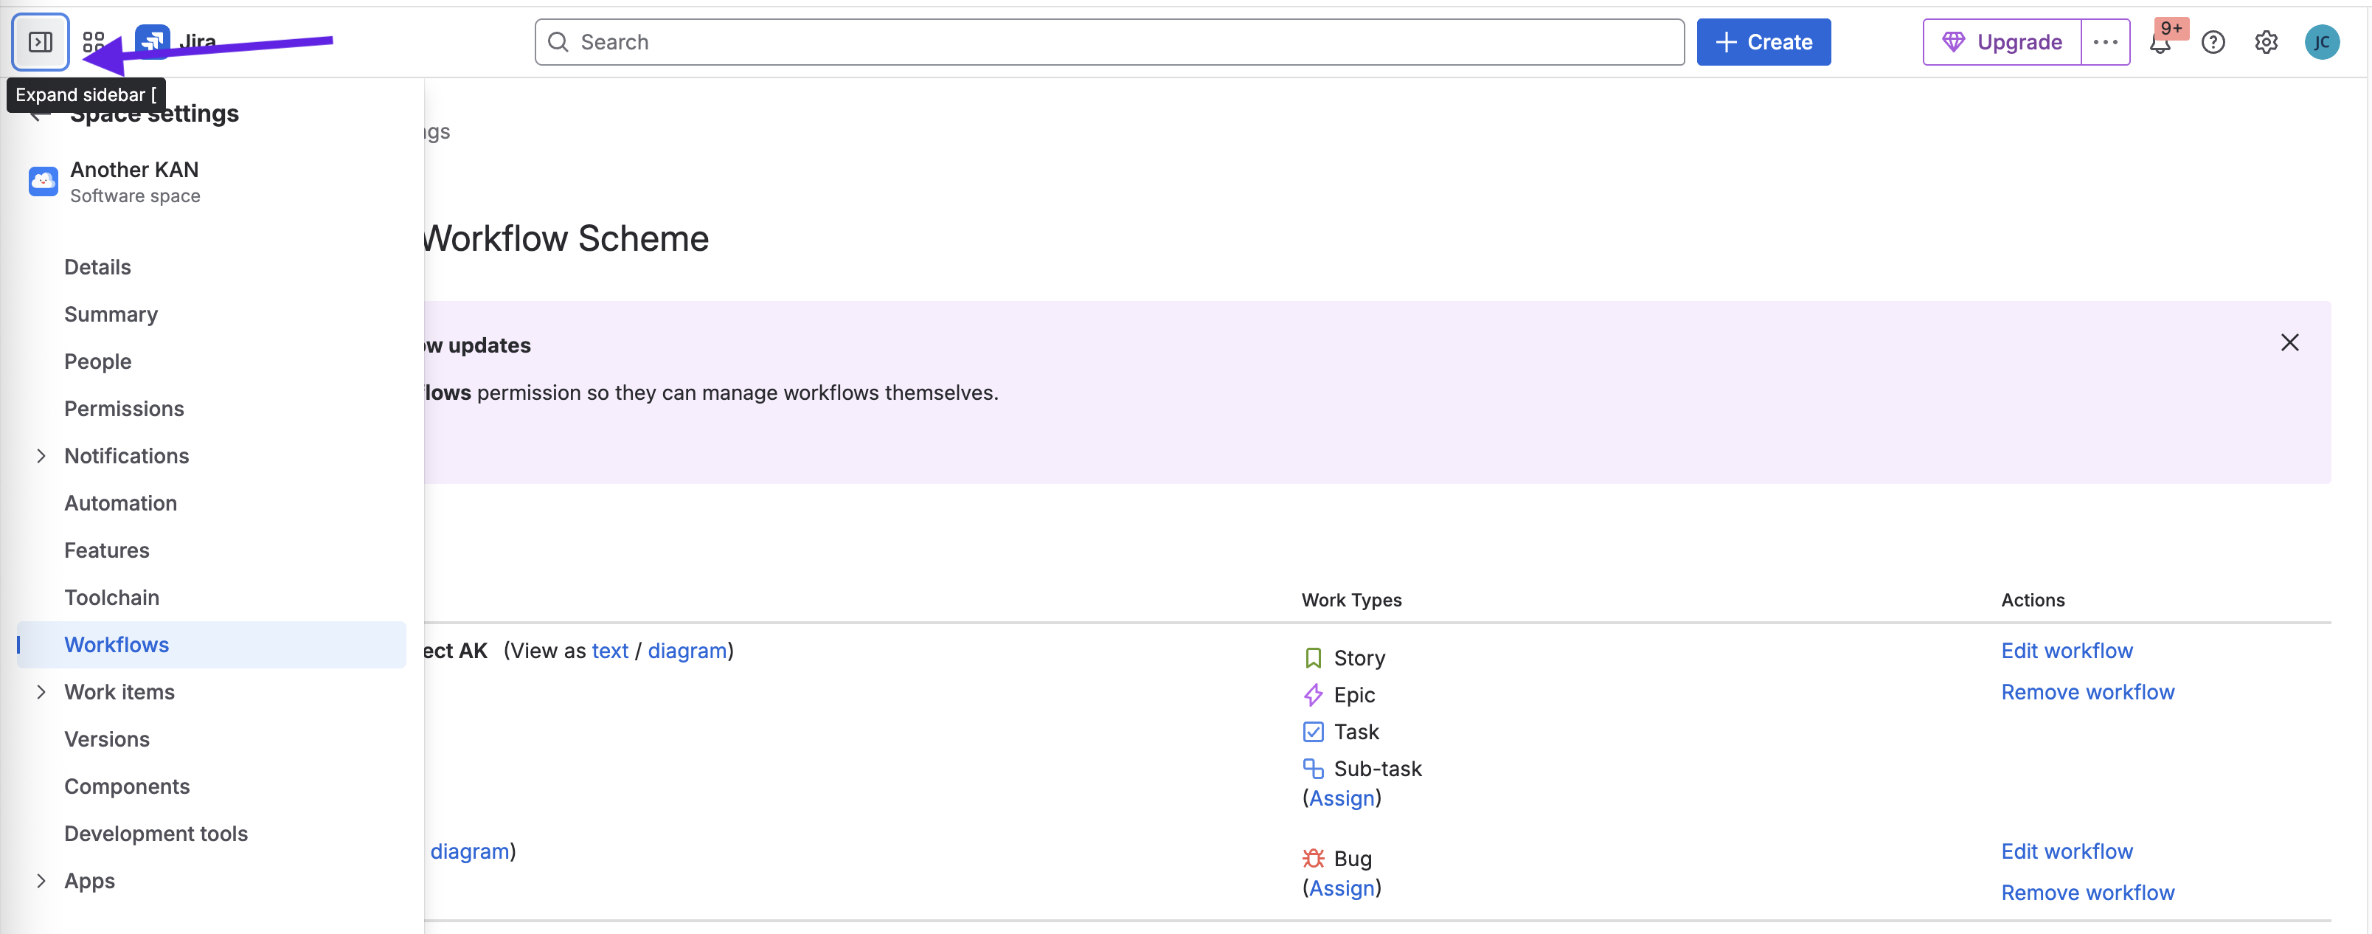The image size is (2372, 934).
Task: Expand the Work items section
Action: tap(41, 692)
